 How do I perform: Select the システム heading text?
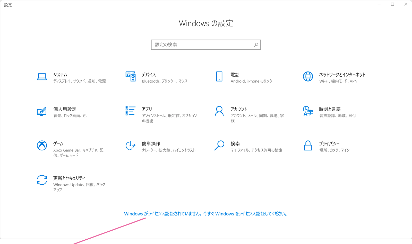point(60,75)
